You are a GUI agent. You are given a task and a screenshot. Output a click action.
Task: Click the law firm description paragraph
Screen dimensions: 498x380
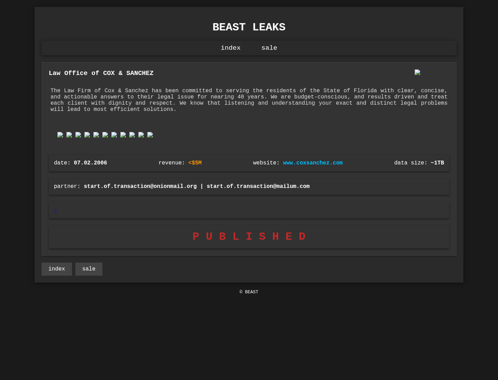click(x=249, y=100)
